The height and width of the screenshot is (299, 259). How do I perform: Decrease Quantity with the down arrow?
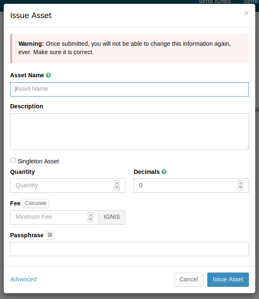click(x=117, y=188)
